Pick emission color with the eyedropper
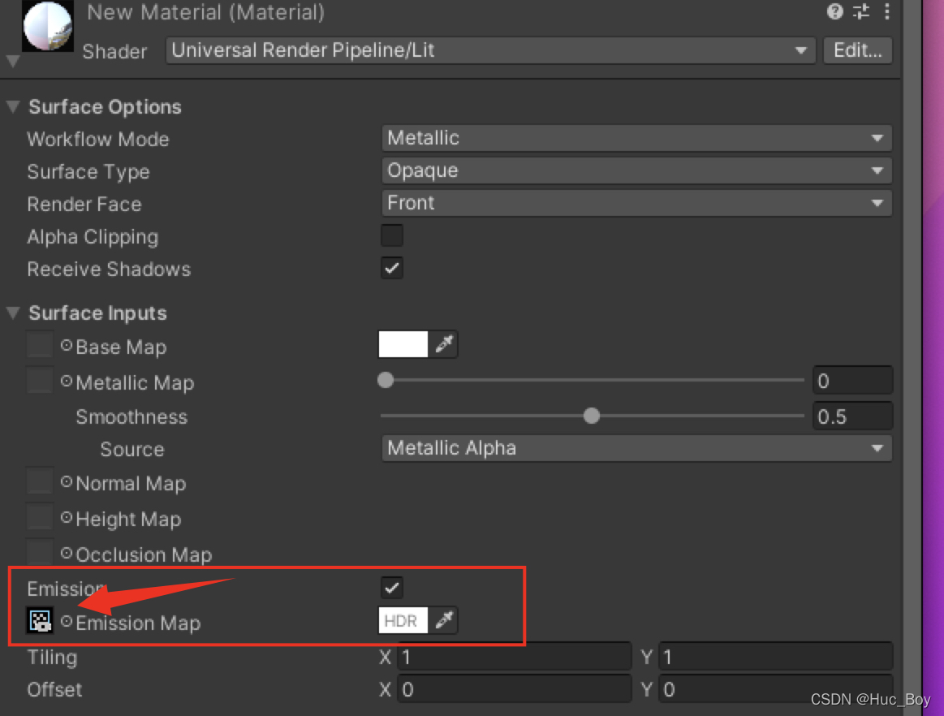Viewport: 944px width, 716px height. 444,620
